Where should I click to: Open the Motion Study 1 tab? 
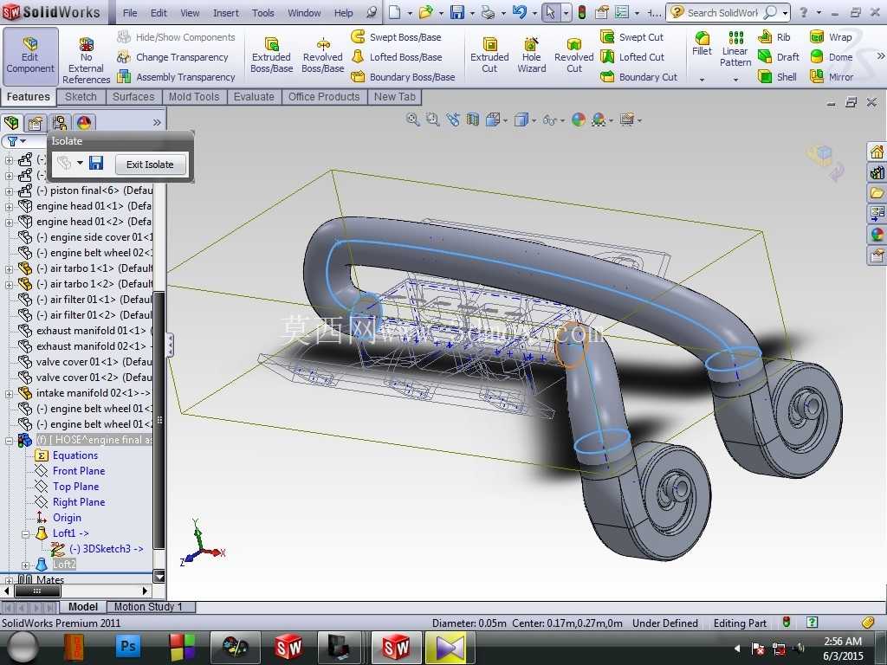(x=148, y=607)
